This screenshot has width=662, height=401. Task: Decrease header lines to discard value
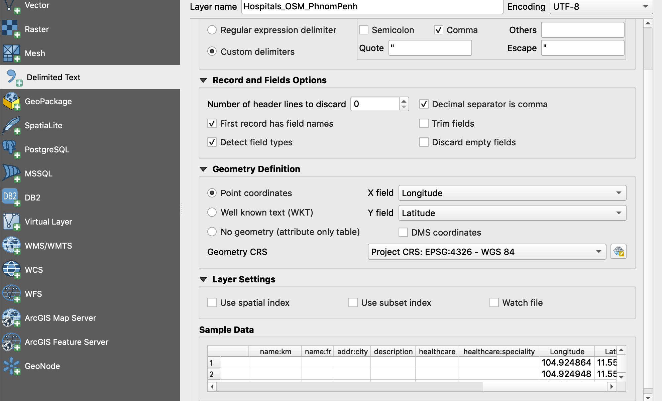click(x=404, y=107)
